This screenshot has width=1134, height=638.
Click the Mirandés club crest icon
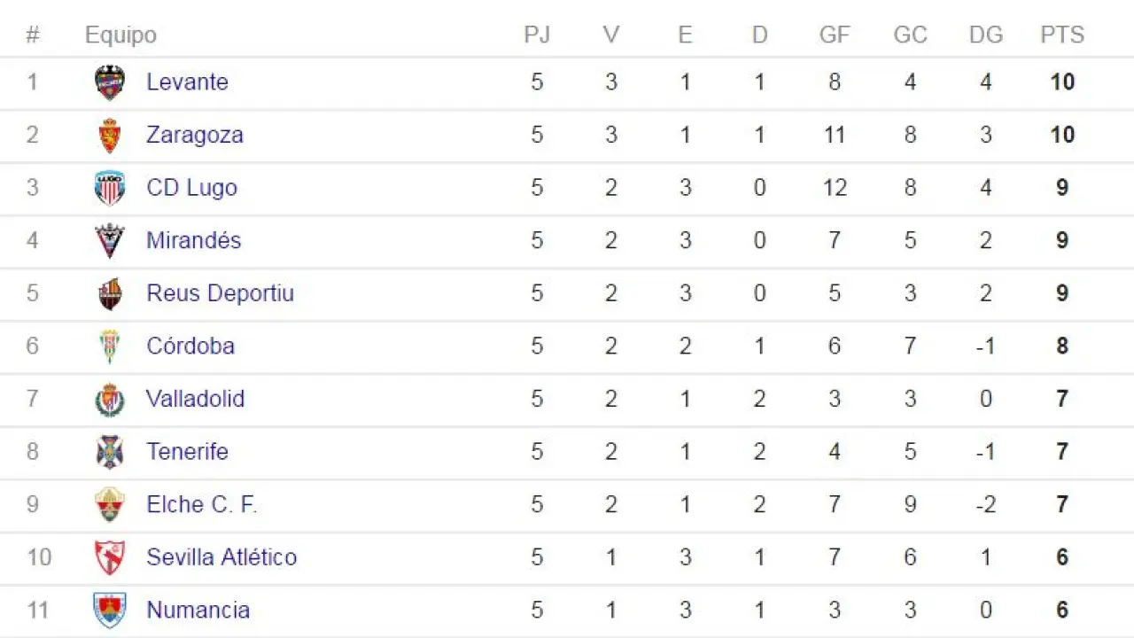pyautogui.click(x=110, y=240)
